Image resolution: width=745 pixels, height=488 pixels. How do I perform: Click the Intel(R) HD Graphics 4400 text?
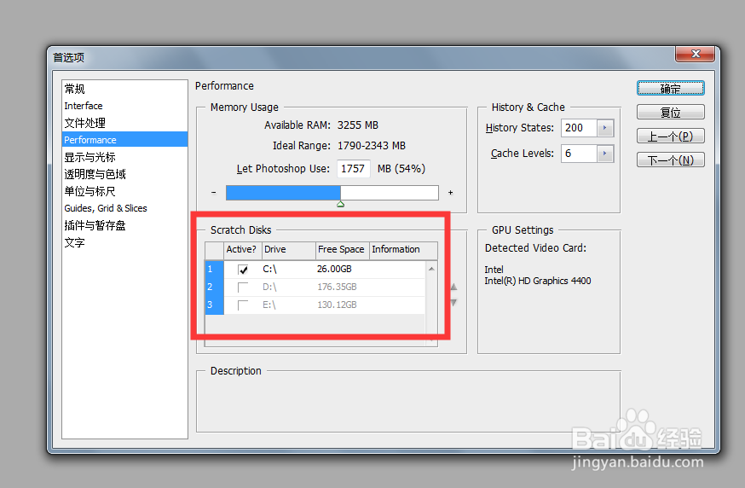pos(537,281)
